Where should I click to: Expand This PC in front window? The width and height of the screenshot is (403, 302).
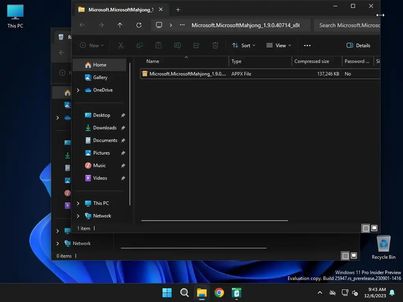pos(78,203)
